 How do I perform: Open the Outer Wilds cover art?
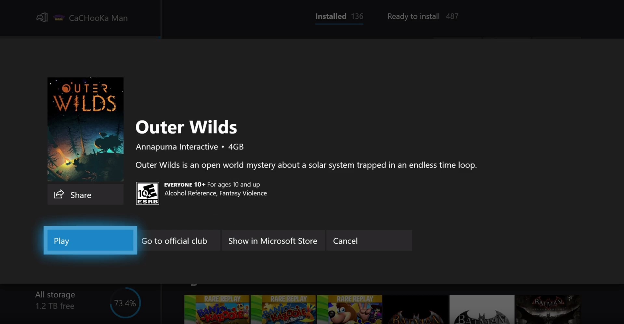tap(85, 129)
